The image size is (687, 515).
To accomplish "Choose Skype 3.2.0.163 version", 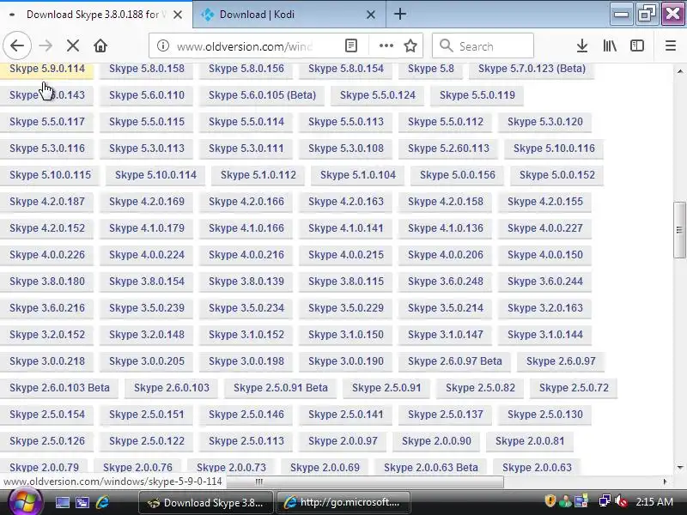I will [x=545, y=308].
